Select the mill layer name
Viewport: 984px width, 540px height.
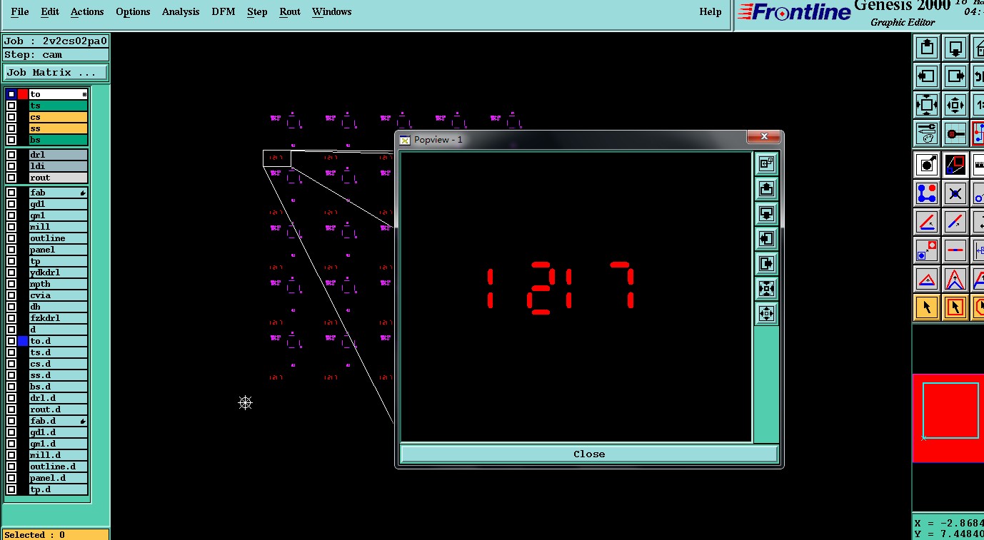(x=59, y=227)
